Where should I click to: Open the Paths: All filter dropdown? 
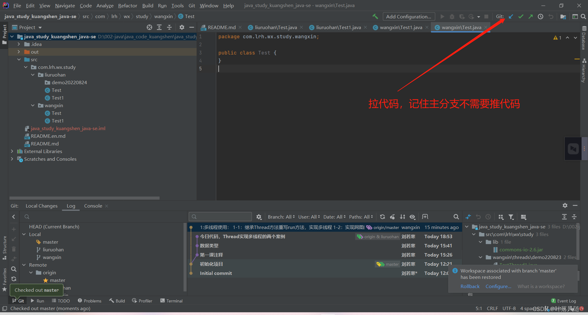pos(361,217)
